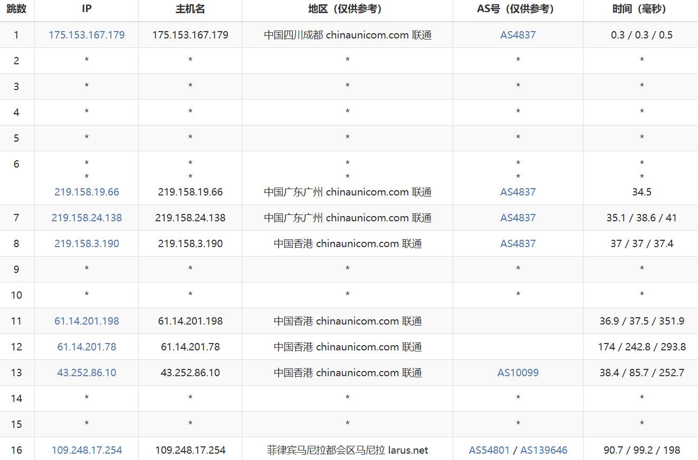Click time value 34.5

click(x=642, y=192)
